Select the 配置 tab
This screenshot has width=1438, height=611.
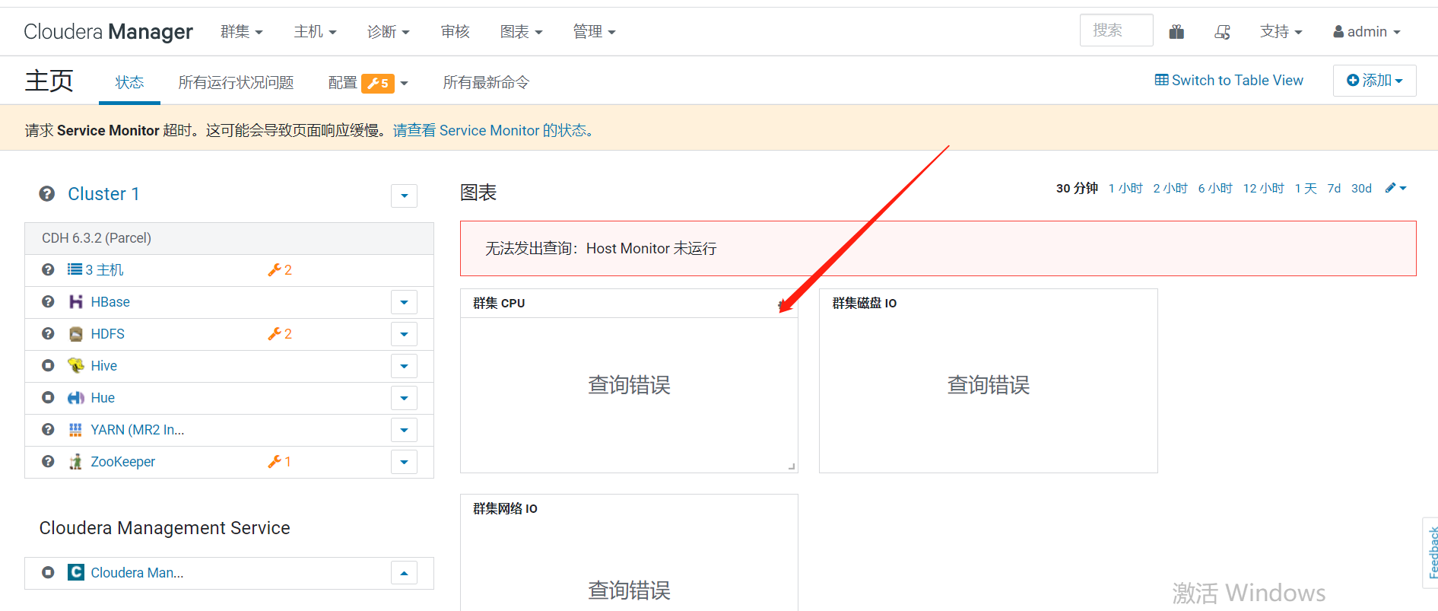click(342, 83)
